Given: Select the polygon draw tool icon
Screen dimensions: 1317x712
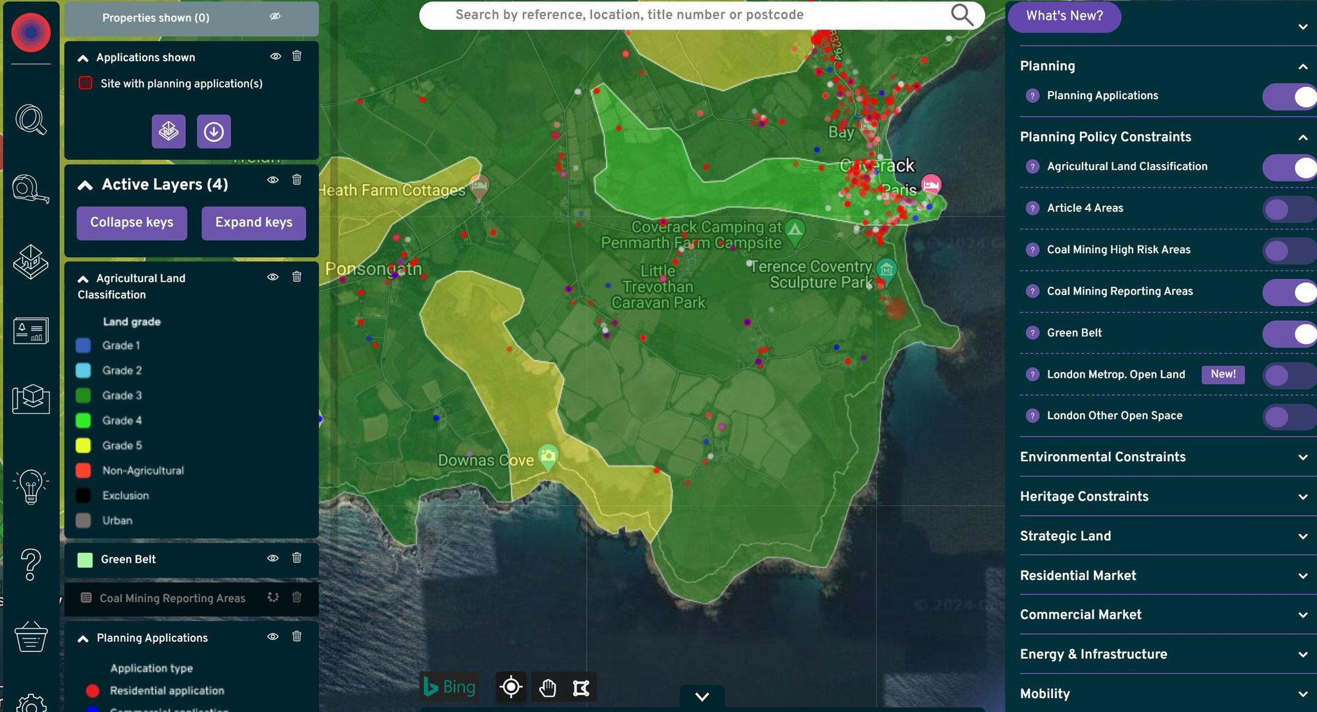Looking at the screenshot, I should (581, 688).
